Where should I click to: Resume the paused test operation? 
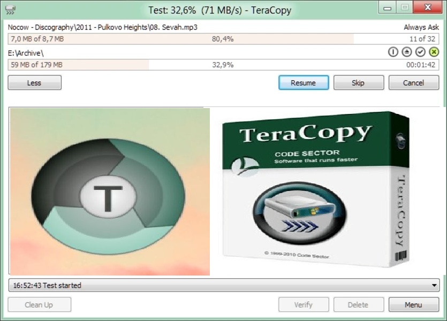(x=303, y=82)
